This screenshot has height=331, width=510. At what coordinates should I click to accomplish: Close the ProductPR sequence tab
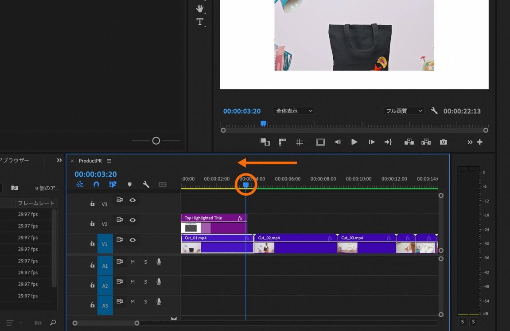72,161
